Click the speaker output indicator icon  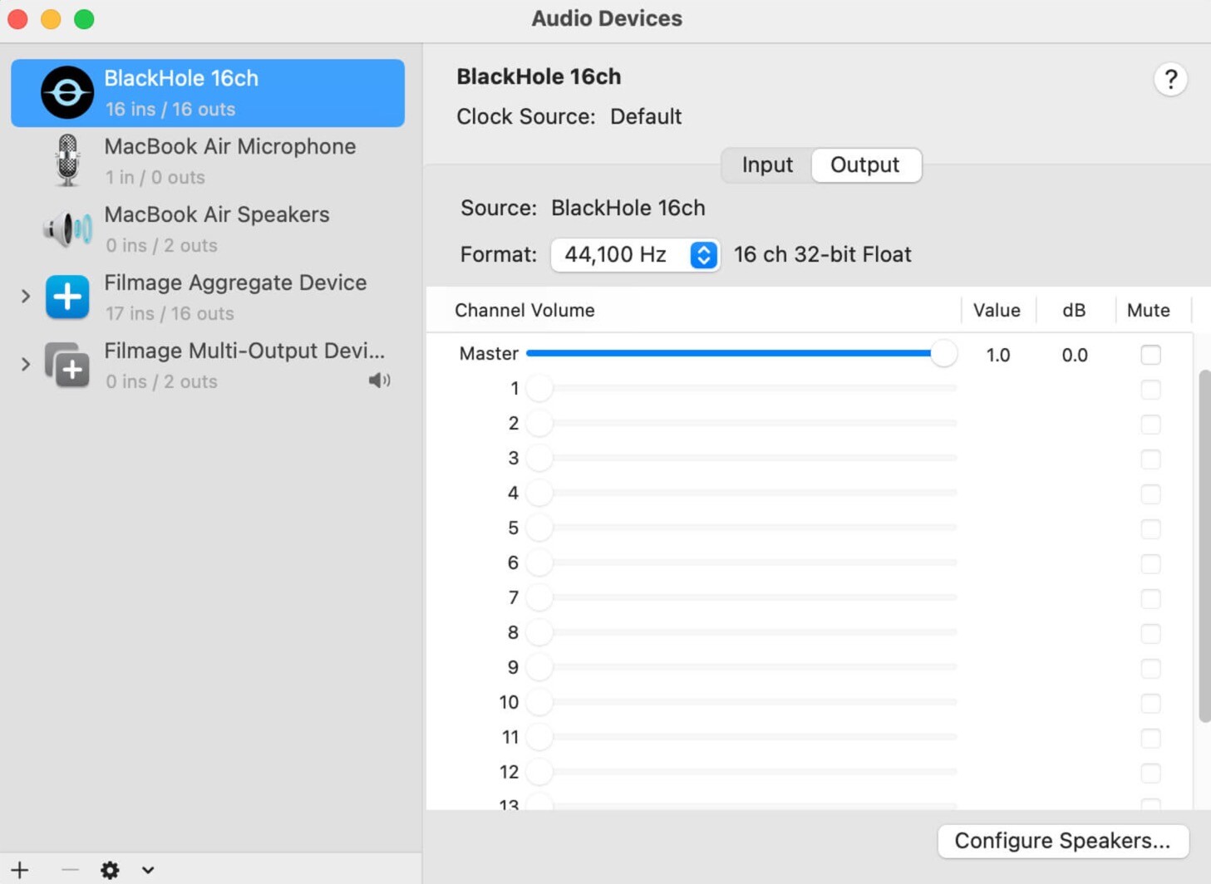tap(379, 381)
